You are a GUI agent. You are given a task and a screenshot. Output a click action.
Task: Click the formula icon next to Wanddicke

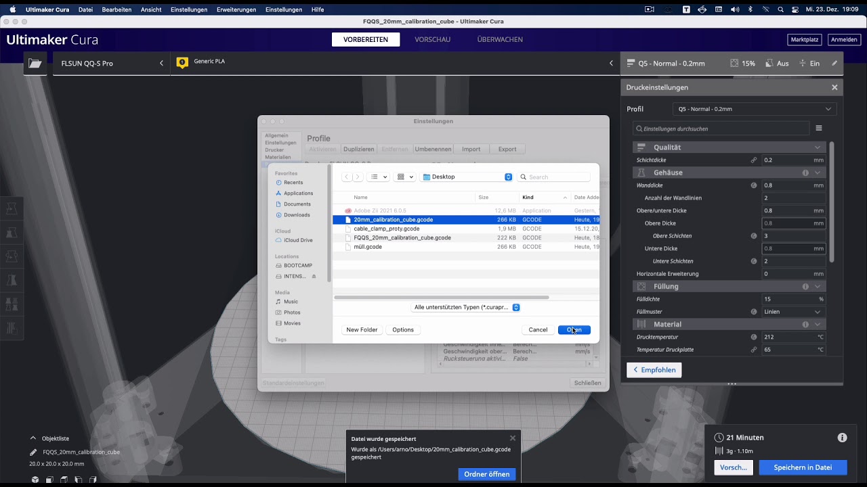(x=754, y=185)
